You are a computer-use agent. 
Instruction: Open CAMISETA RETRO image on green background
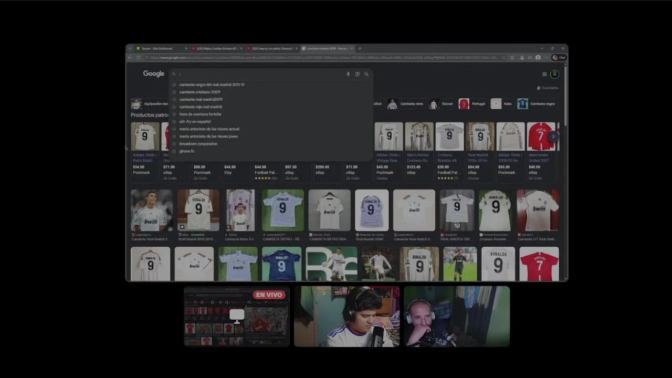pyautogui.click(x=283, y=210)
